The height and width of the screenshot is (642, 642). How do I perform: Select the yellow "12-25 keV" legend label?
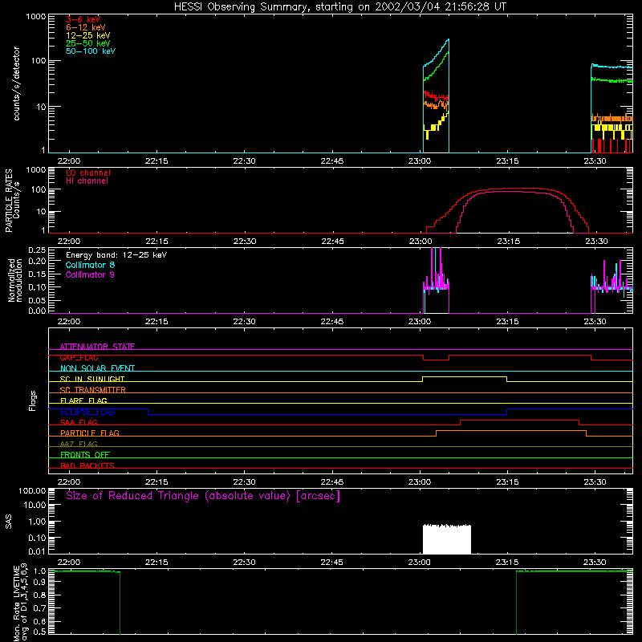(x=88, y=35)
